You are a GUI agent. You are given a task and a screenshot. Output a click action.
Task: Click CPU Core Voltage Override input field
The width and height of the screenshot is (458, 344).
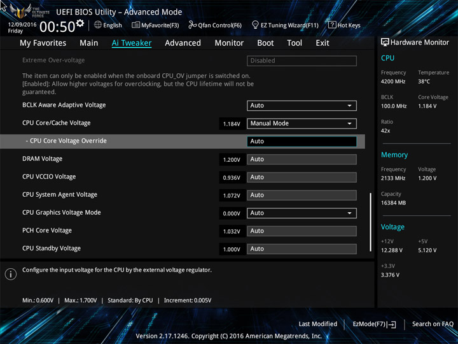click(302, 141)
